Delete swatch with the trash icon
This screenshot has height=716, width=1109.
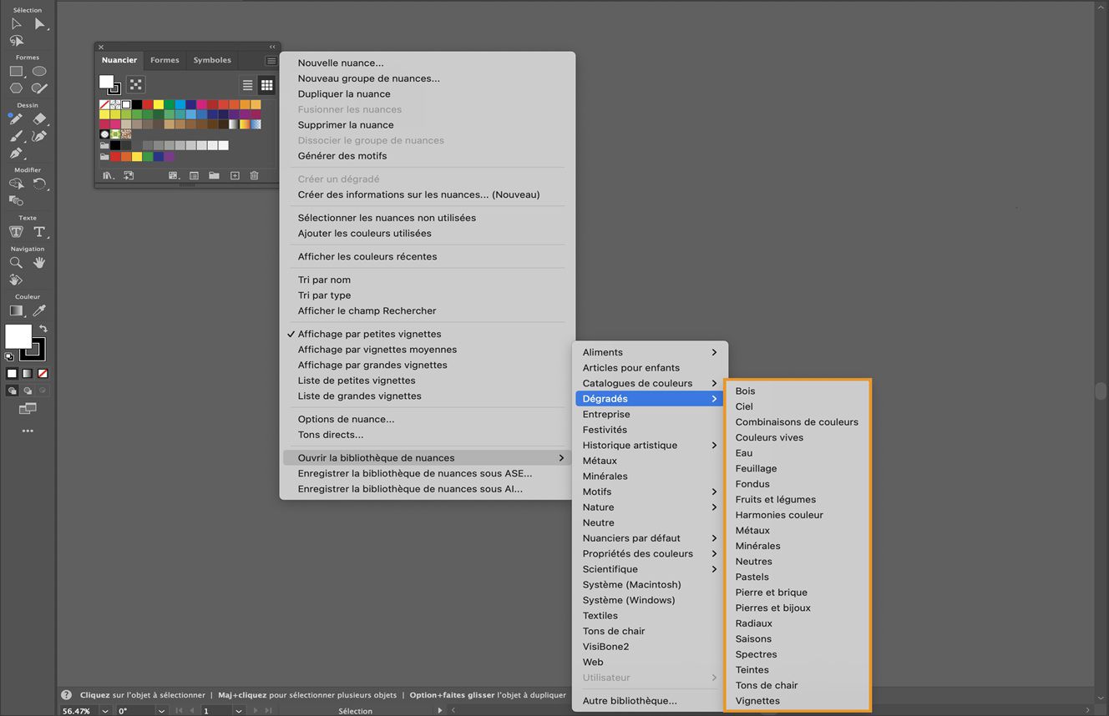(x=255, y=175)
